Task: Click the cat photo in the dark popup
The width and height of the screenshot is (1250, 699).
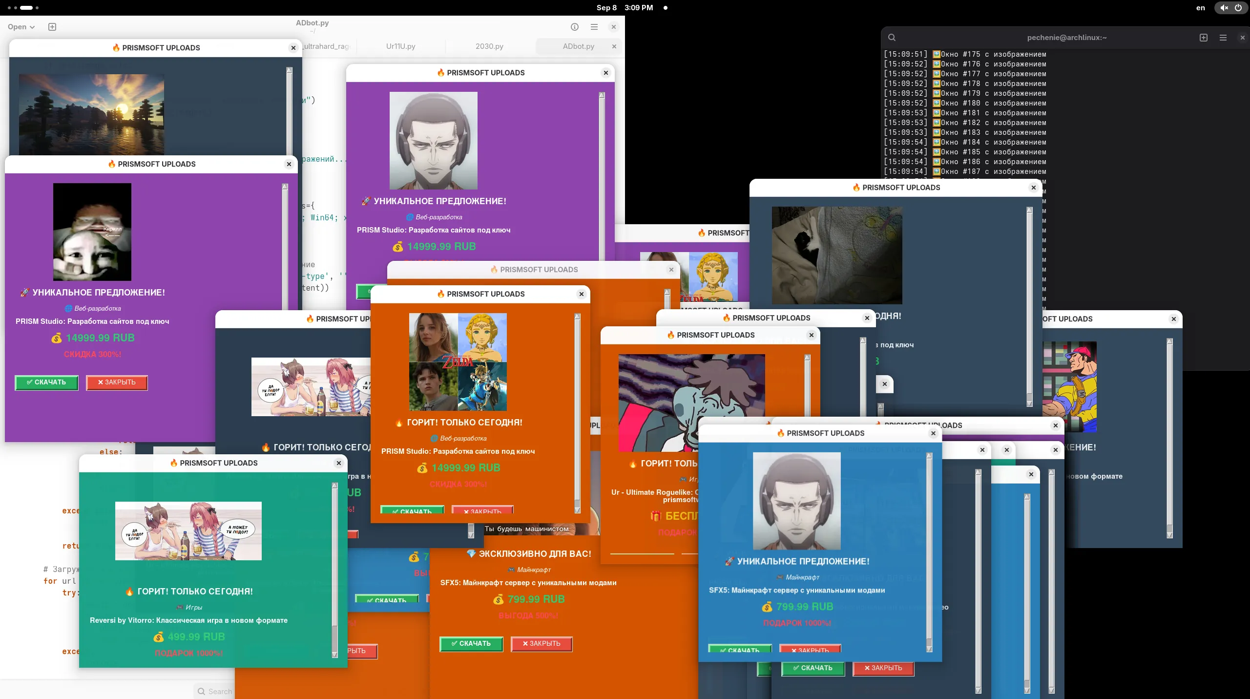Action: pyautogui.click(x=837, y=255)
